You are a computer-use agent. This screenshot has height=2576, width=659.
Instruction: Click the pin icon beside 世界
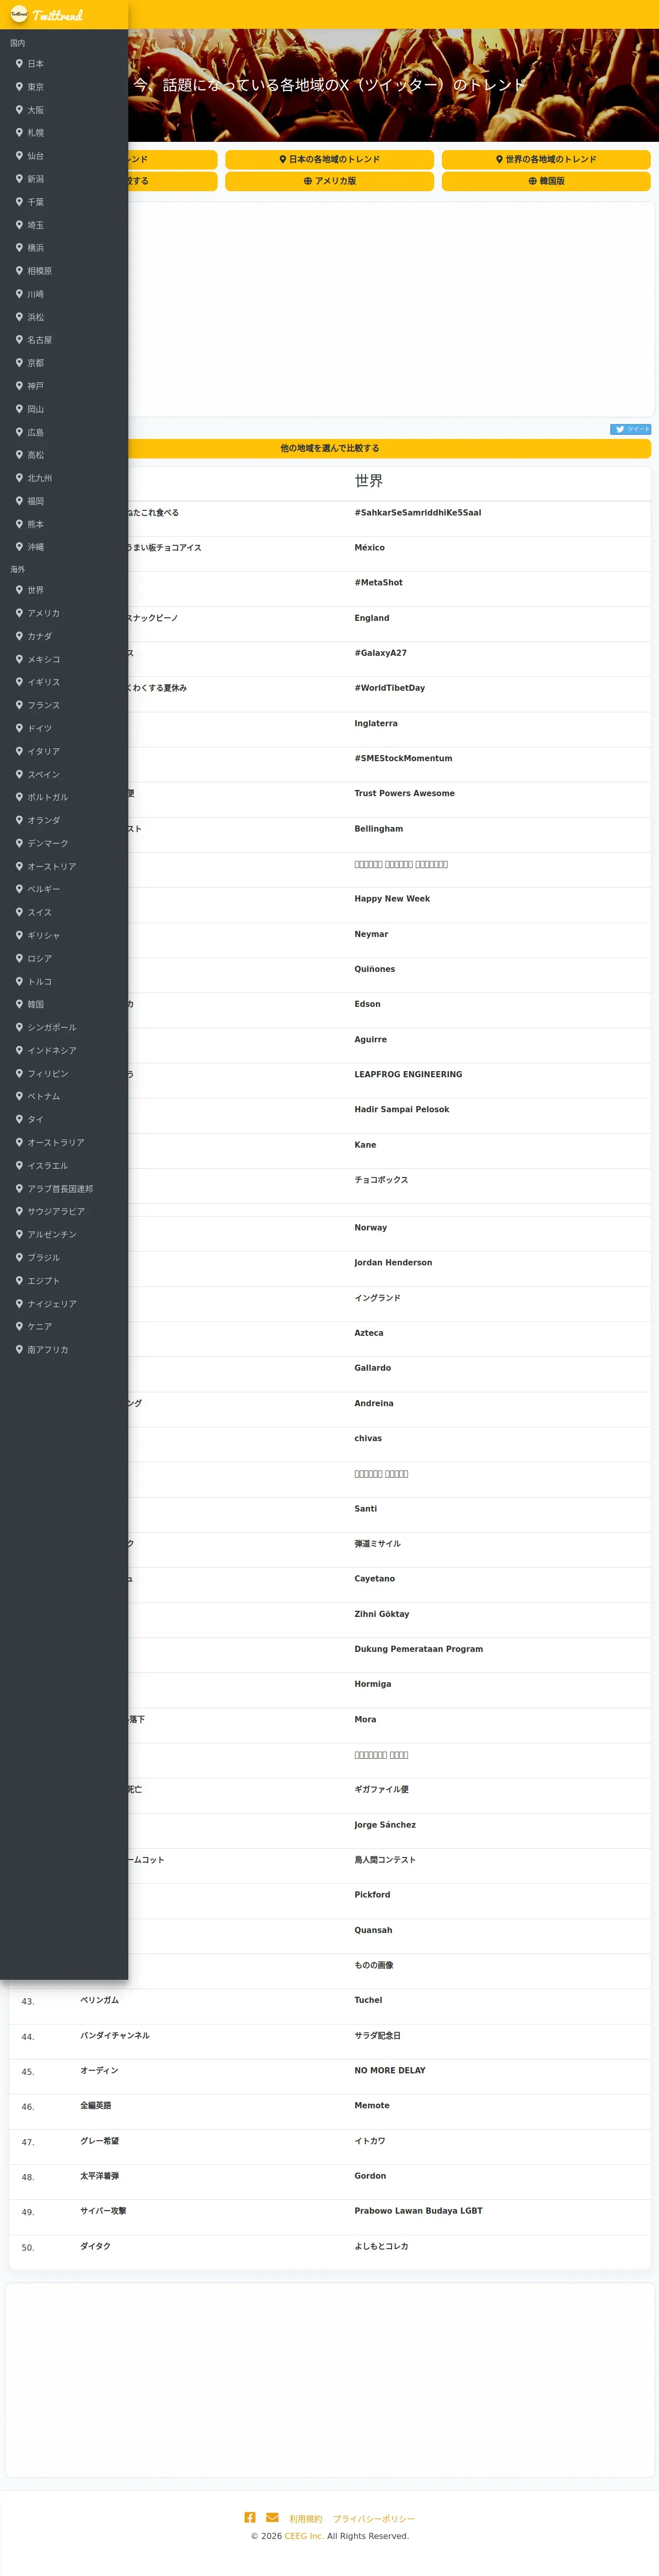(19, 589)
